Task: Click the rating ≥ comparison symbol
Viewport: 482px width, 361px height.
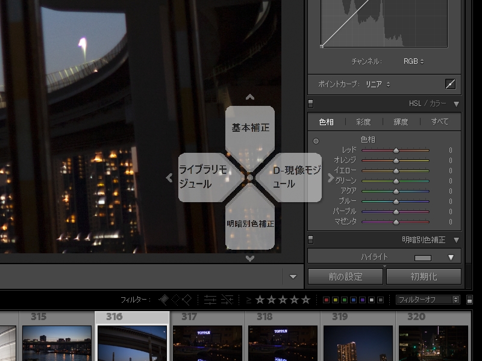Action: click(x=249, y=300)
